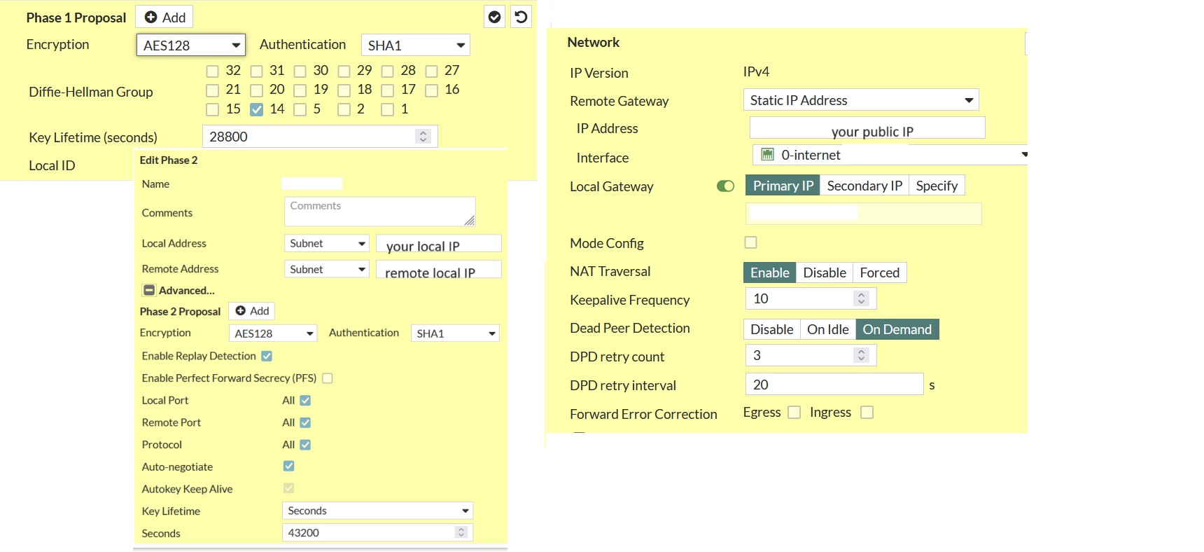Collapse the Advanced section
This screenshot has height=552, width=1204.
point(148,290)
